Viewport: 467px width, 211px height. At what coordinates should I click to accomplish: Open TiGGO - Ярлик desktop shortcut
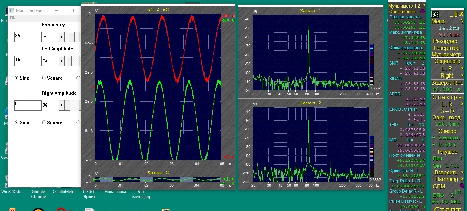[x=90, y=194]
